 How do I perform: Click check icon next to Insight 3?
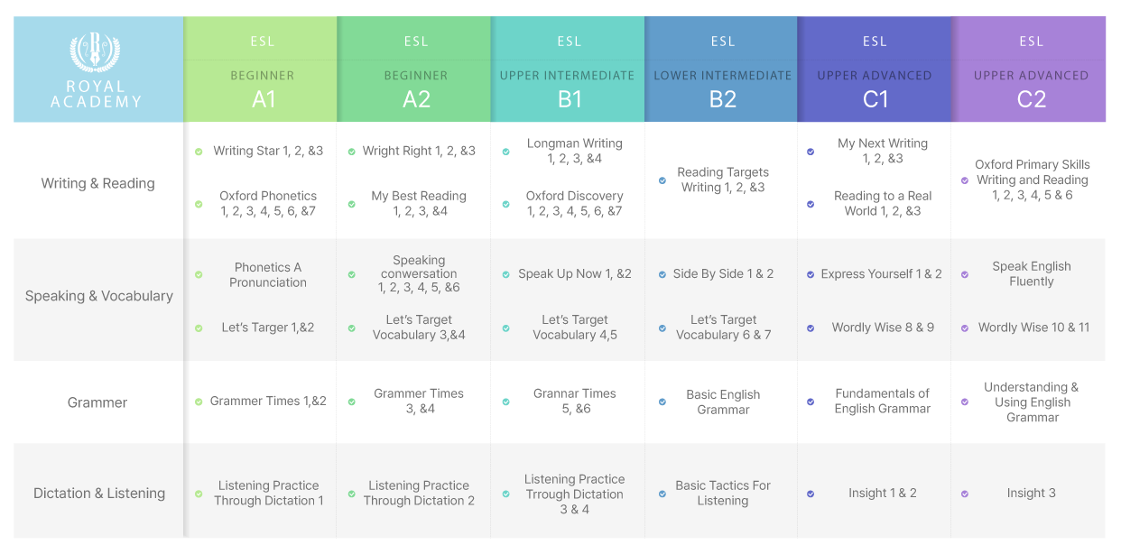tap(965, 494)
